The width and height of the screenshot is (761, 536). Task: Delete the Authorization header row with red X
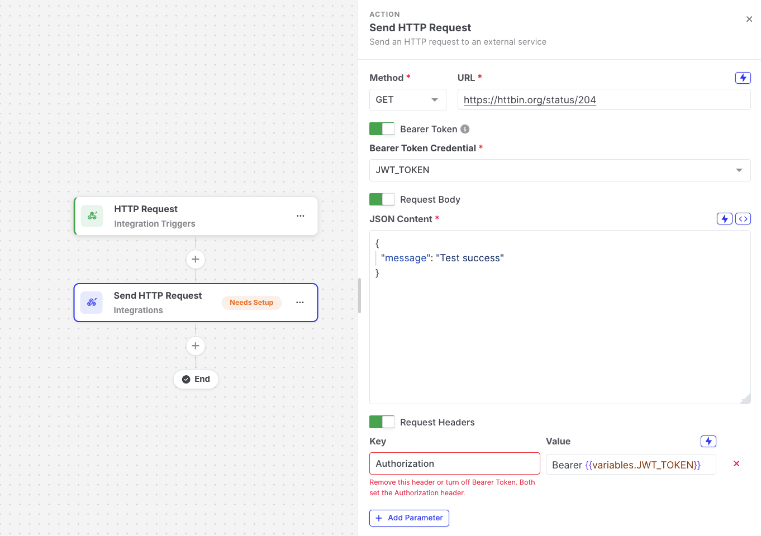(736, 463)
